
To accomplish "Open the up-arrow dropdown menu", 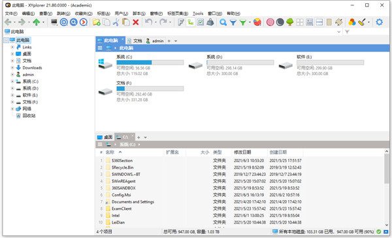I will coord(43,22).
